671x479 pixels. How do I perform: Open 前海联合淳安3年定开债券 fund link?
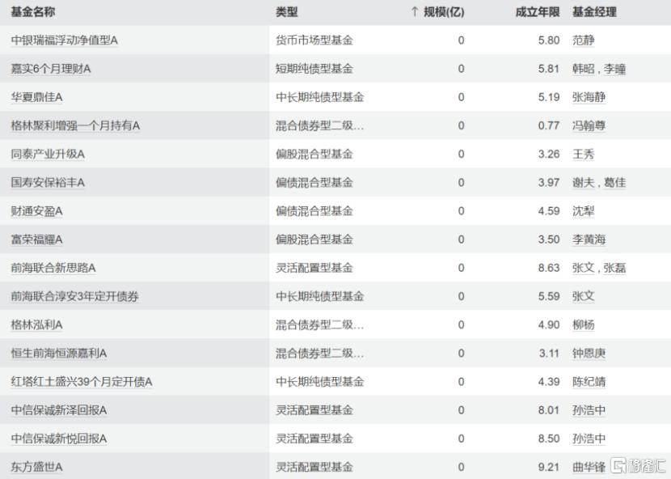tap(75, 296)
